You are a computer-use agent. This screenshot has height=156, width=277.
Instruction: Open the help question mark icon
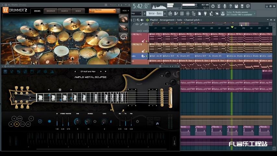230,6
